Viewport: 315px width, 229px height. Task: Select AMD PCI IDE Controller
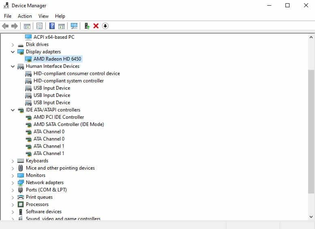coord(59,117)
